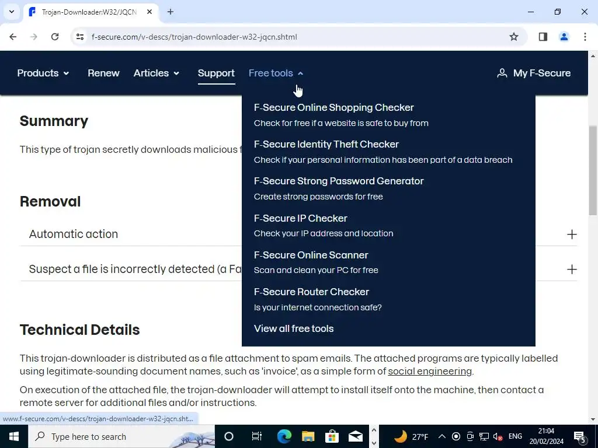Go back to the previous page

13,37
